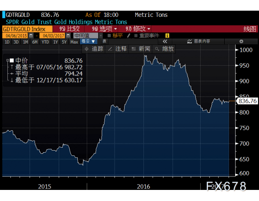Select the YTD time range
The width and height of the screenshot is (259, 201).
click(x=45, y=42)
